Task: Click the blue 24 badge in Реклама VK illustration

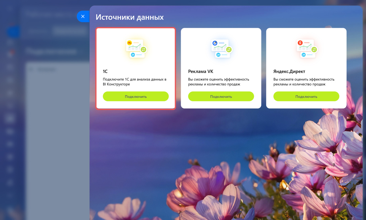Action: pyautogui.click(x=218, y=55)
